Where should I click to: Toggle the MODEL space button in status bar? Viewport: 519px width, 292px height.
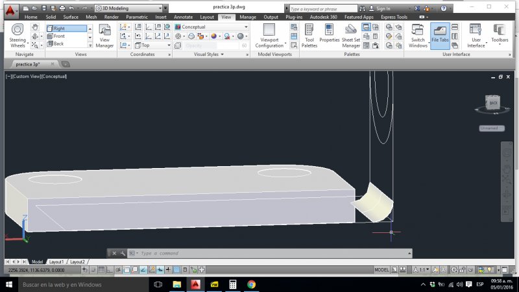(382, 269)
